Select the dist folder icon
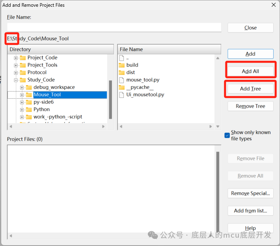Screen dimensions: 280x246 [121, 72]
